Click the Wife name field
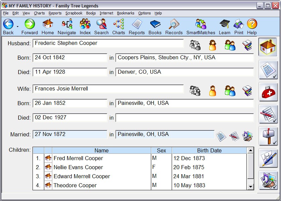 point(108,89)
